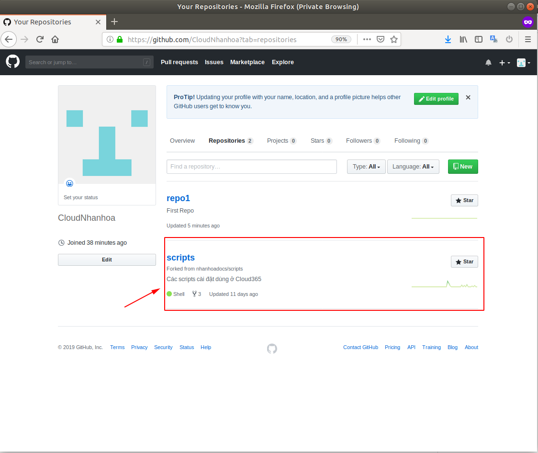Click the site info icon in address bar
The image size is (538, 453).
(x=110, y=39)
